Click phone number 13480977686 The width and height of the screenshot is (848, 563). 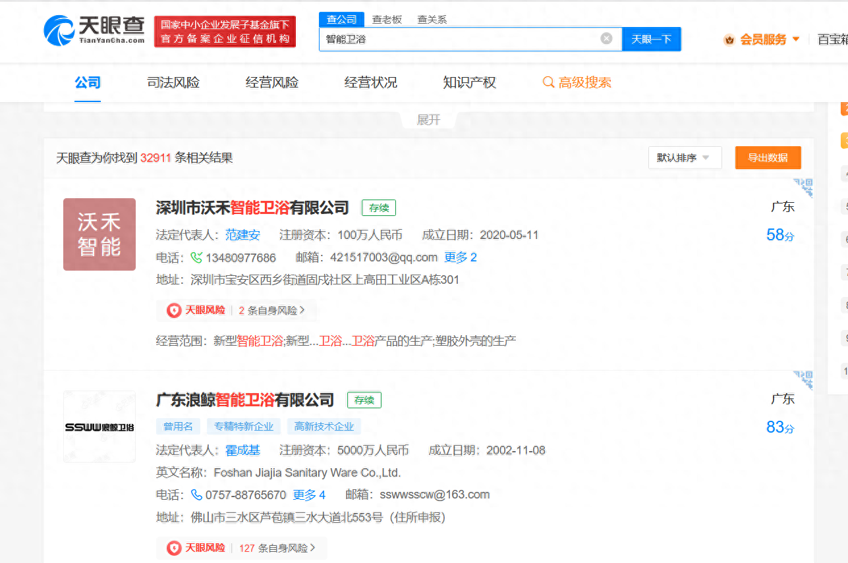[x=240, y=257]
